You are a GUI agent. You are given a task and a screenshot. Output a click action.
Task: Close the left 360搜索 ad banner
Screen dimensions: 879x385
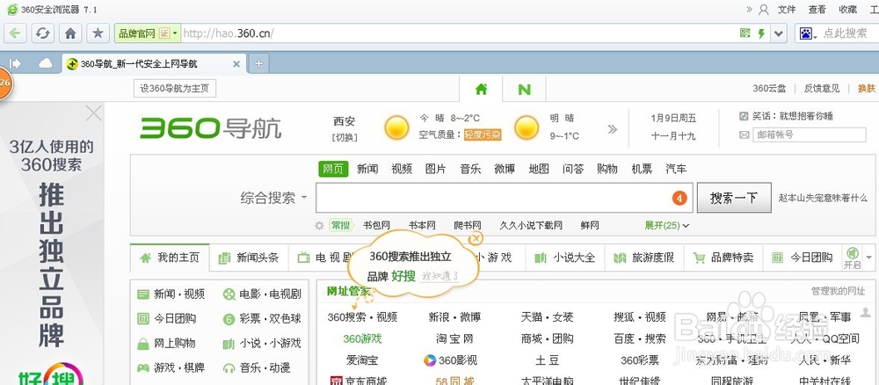coord(94,113)
